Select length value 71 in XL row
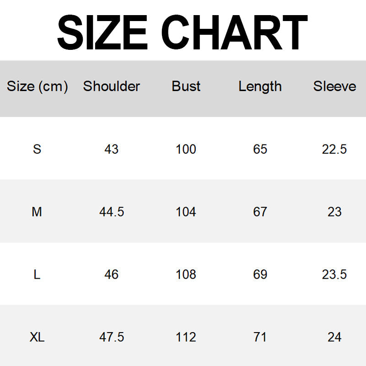366x366 pixels. (x=260, y=337)
